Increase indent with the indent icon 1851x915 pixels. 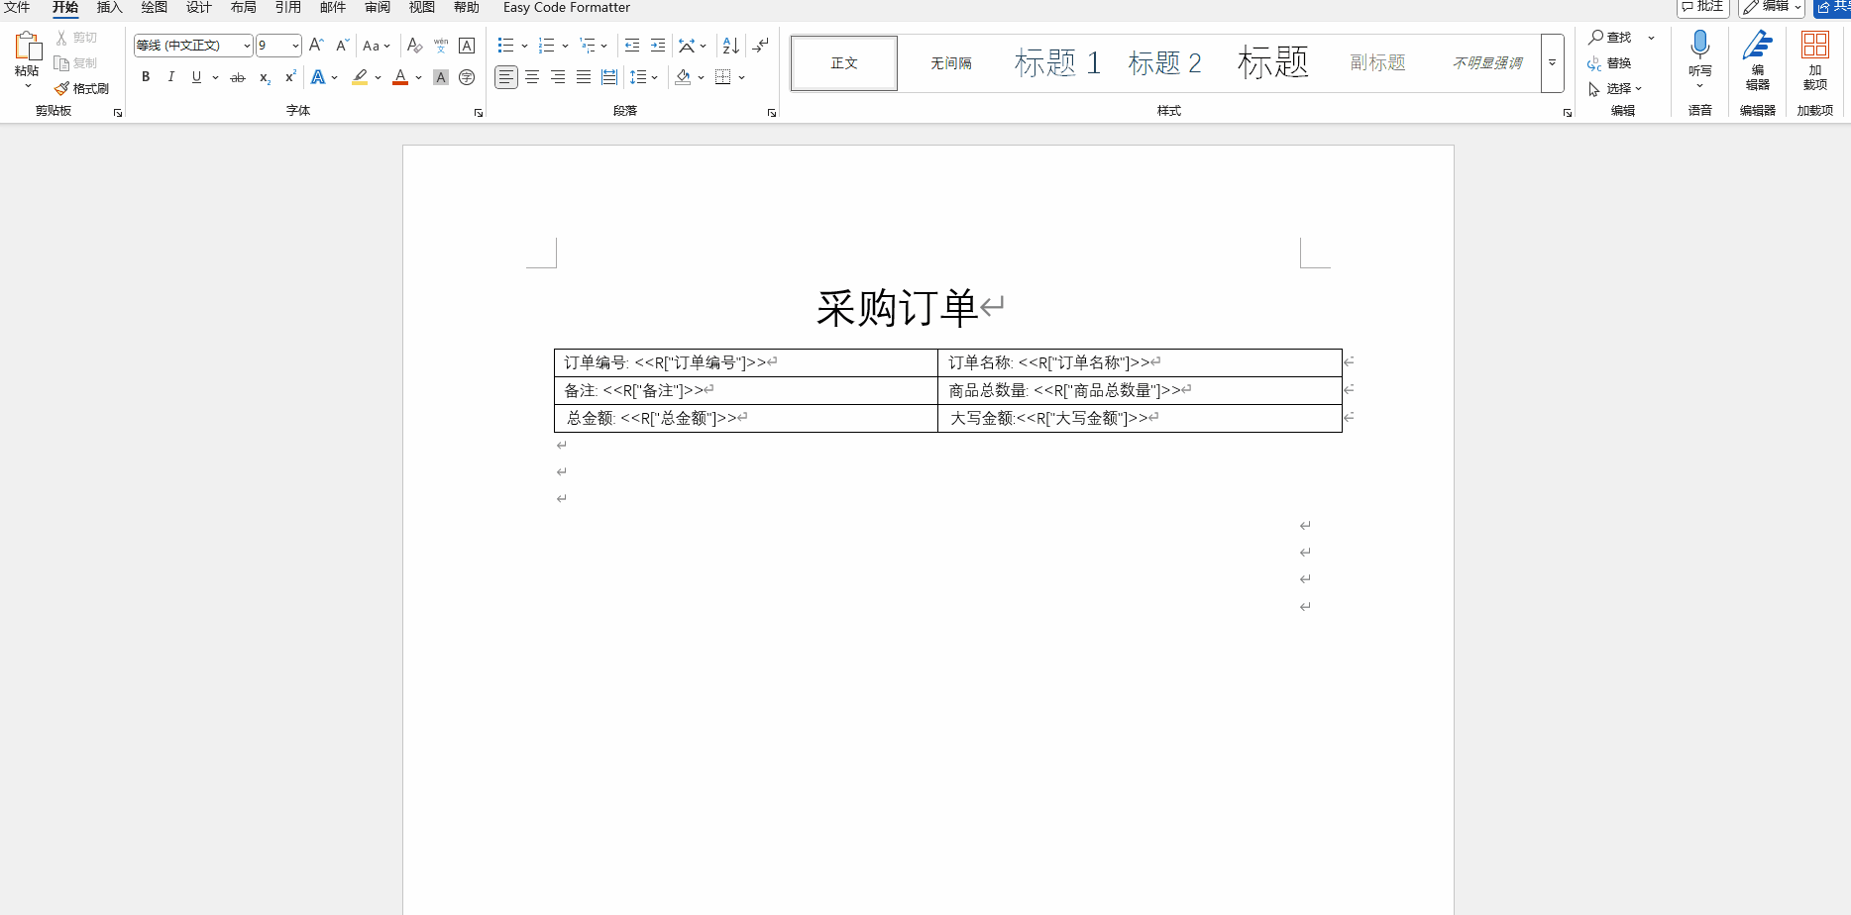[658, 46]
